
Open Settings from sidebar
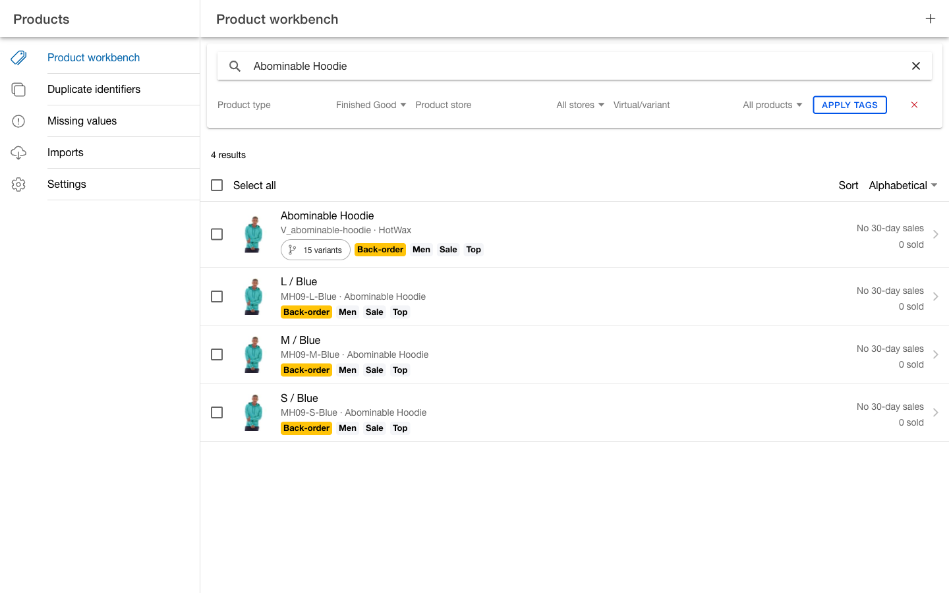67,184
